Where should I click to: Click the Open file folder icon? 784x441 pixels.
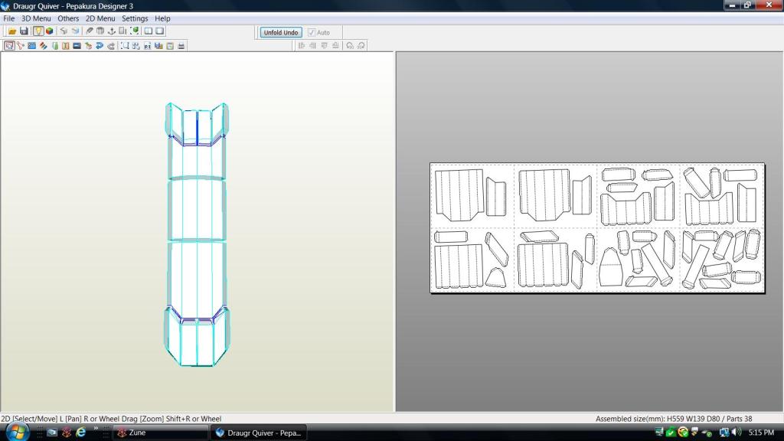(12, 31)
